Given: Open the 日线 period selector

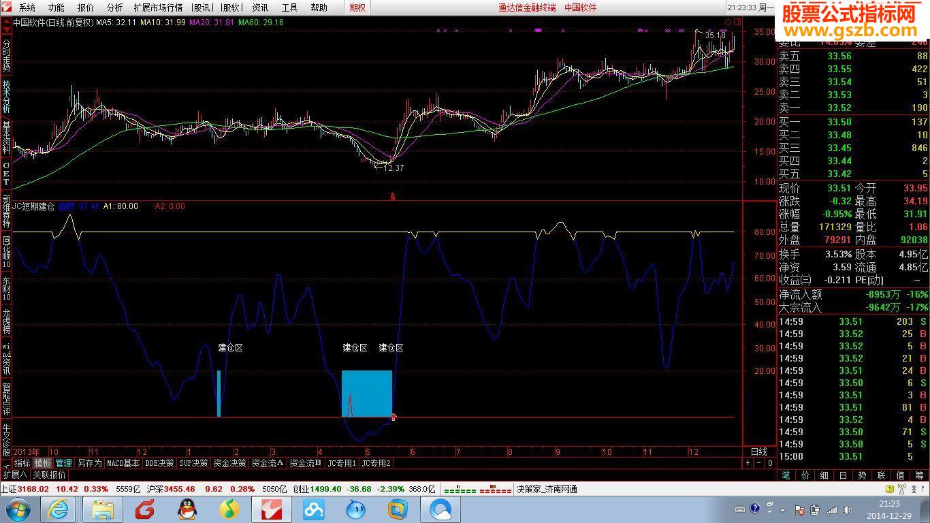Looking at the screenshot, I should coord(759,451).
